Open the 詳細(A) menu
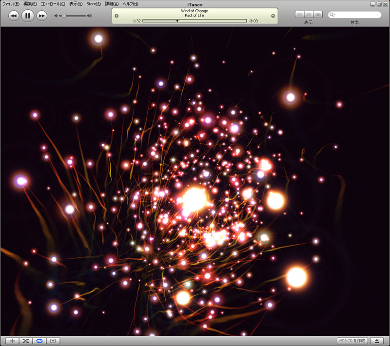Image resolution: width=390 pixels, height=346 pixels. 112,4
